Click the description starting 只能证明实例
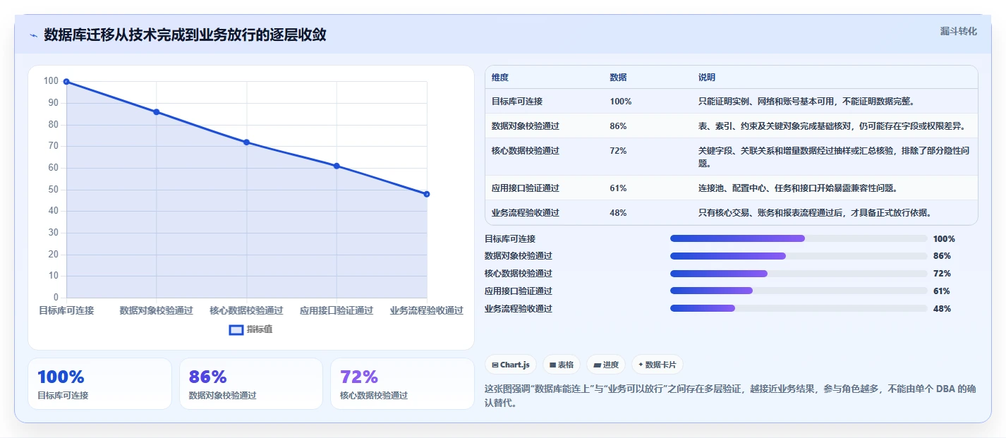1006x438 pixels. pyautogui.click(x=806, y=102)
